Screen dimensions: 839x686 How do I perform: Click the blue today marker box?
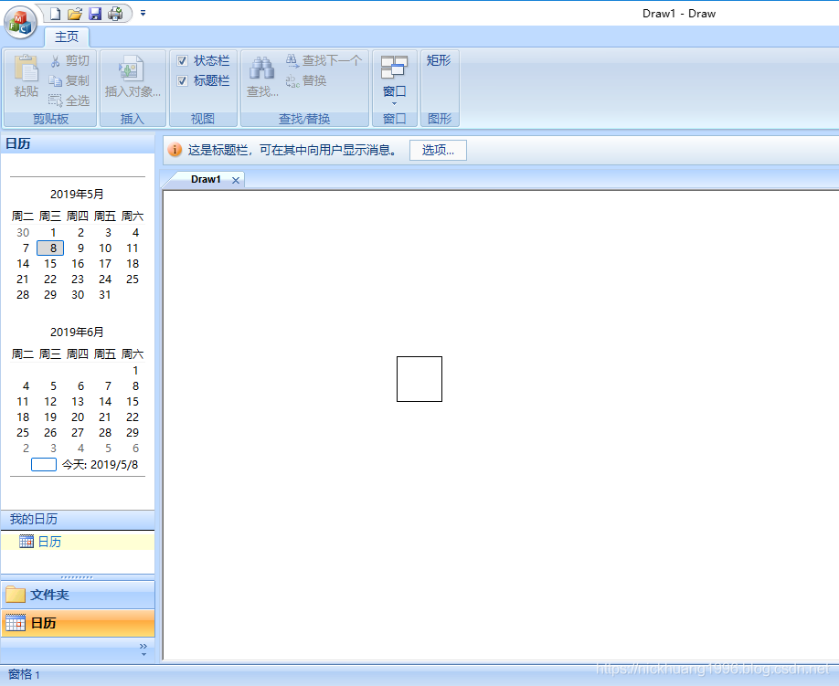click(x=44, y=465)
